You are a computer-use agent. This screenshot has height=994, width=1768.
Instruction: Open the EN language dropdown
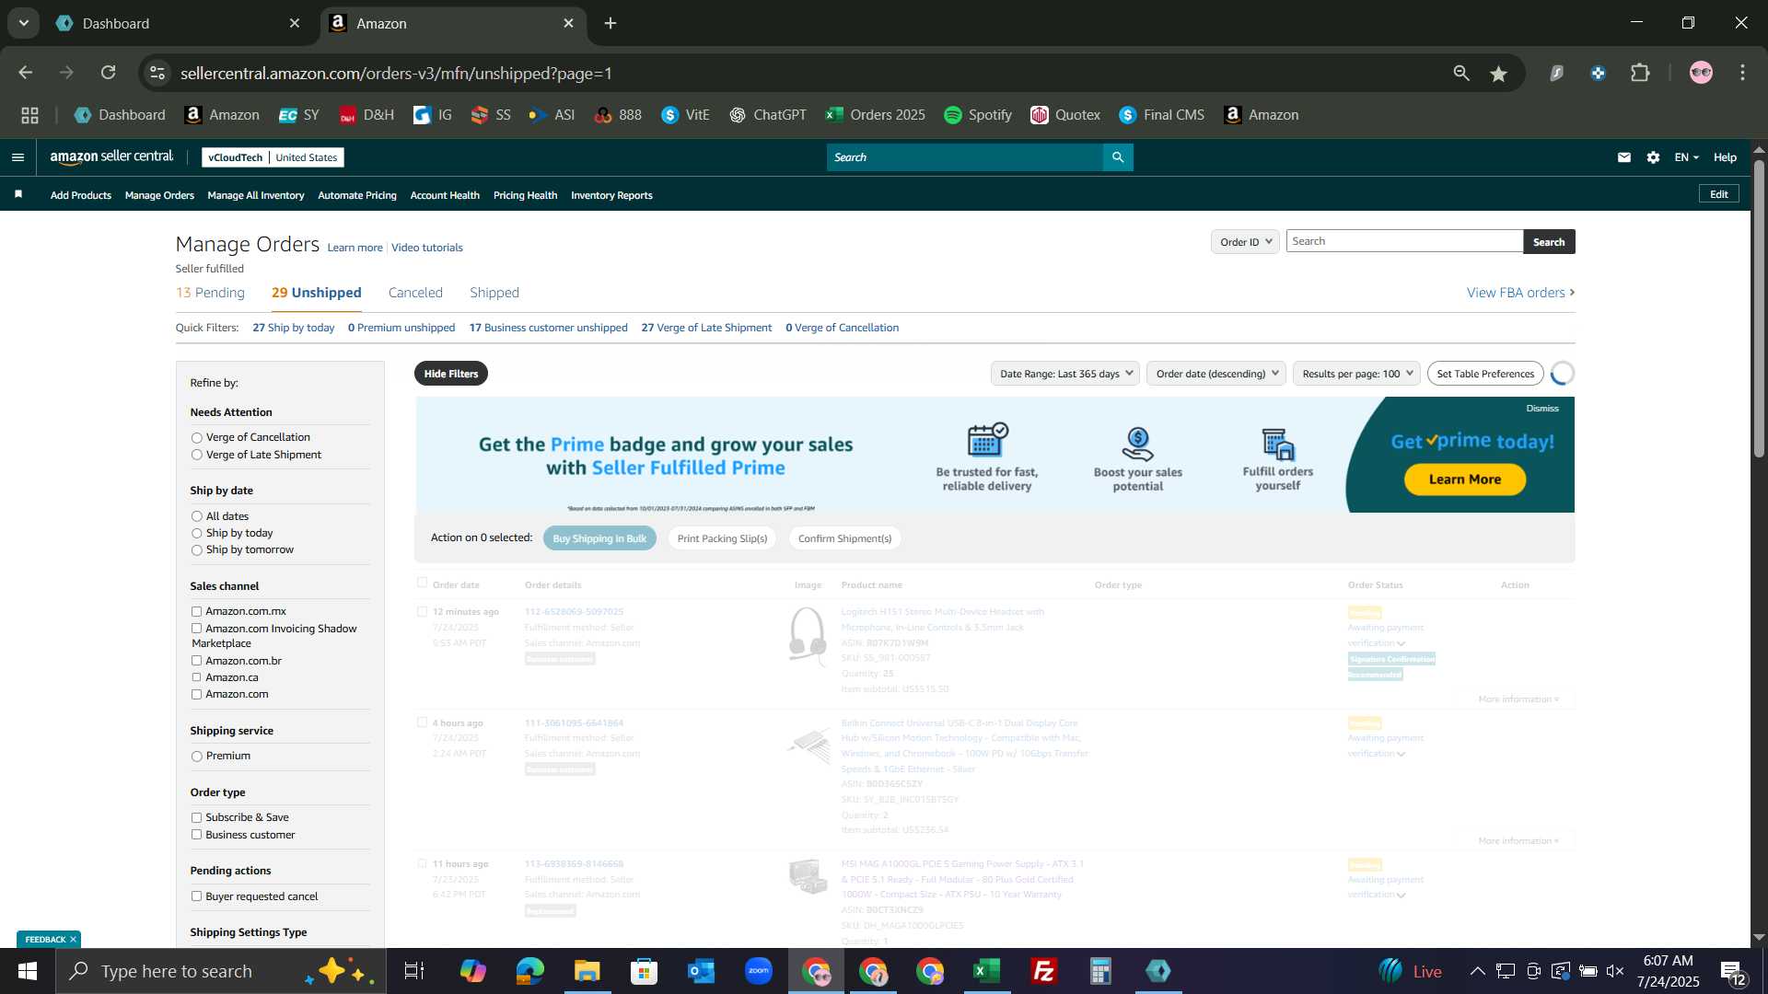(1686, 157)
